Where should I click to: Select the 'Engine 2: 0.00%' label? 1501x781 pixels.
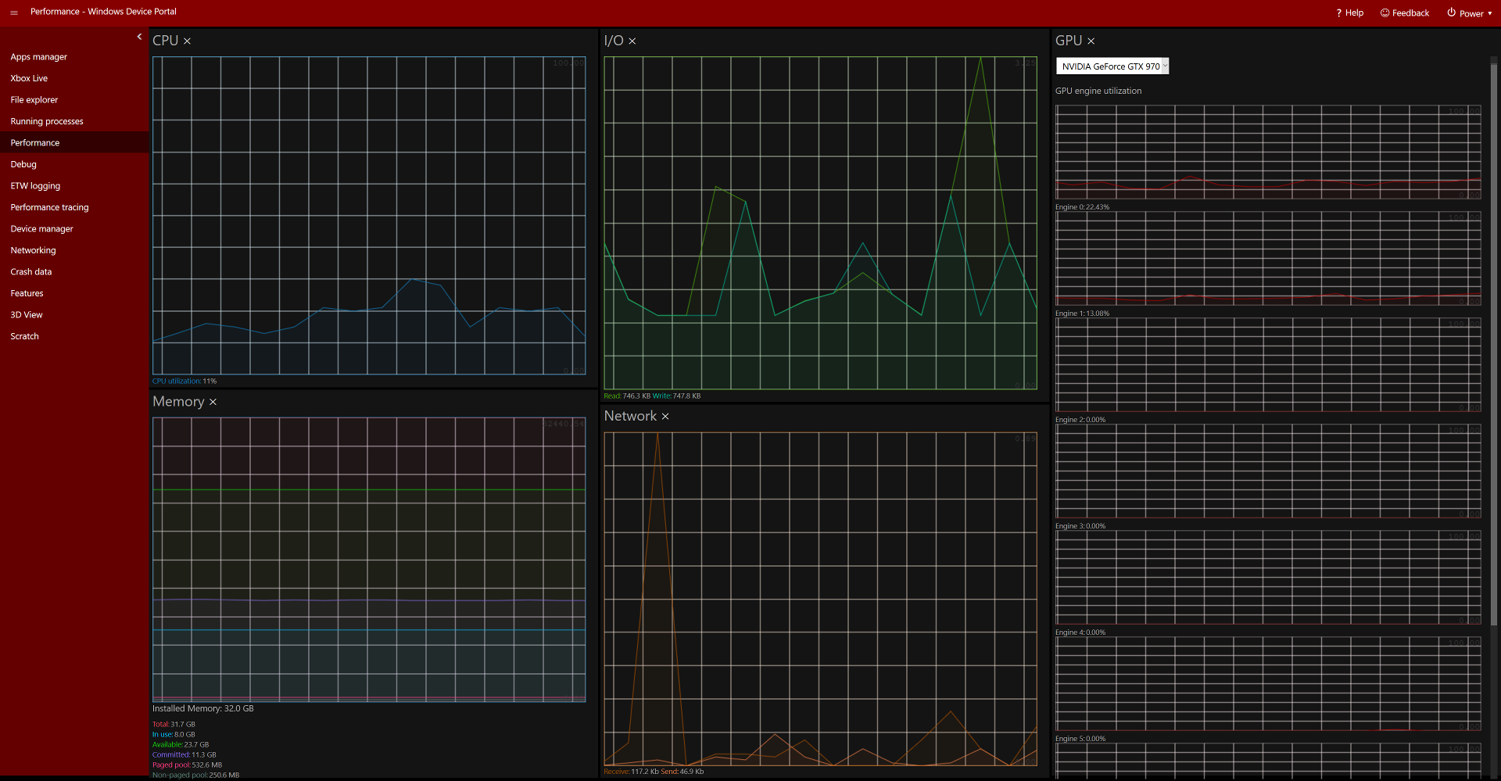[1080, 420]
